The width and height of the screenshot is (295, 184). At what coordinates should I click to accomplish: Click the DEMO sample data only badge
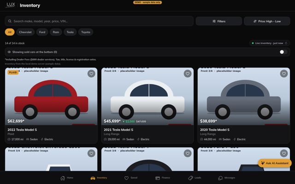pyautogui.click(x=147, y=2)
